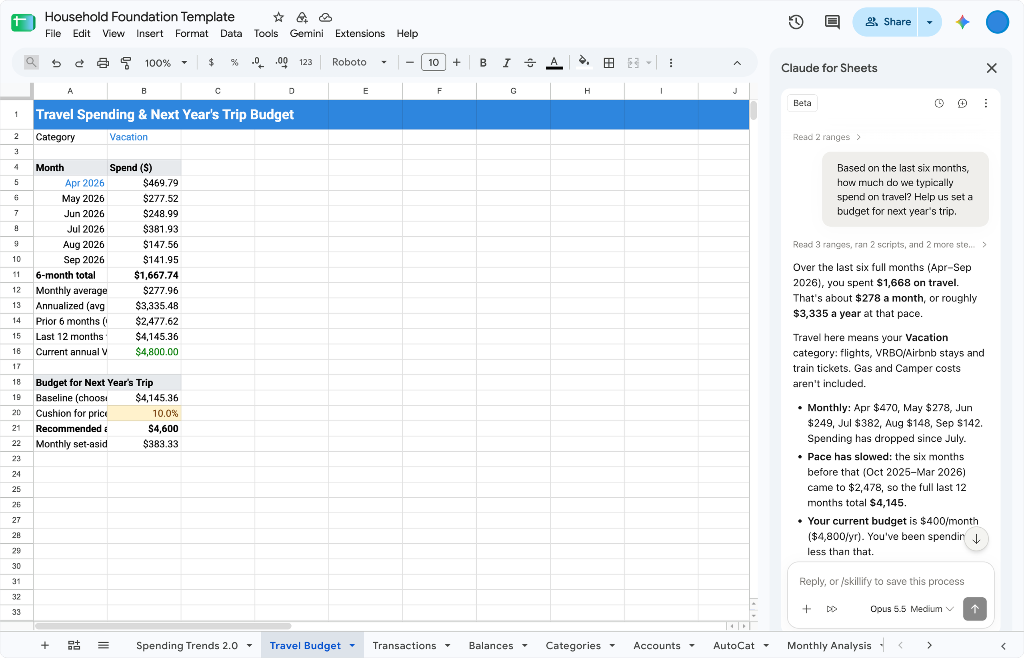Open the Opus 5.5 Medium model selector
The image size is (1024, 658).
pyautogui.click(x=911, y=608)
